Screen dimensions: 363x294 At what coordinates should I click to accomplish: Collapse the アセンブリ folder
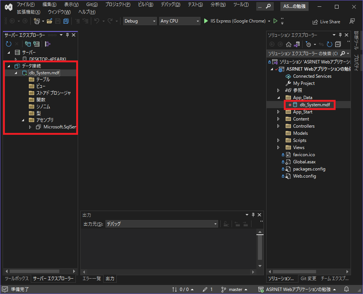coord(23,120)
